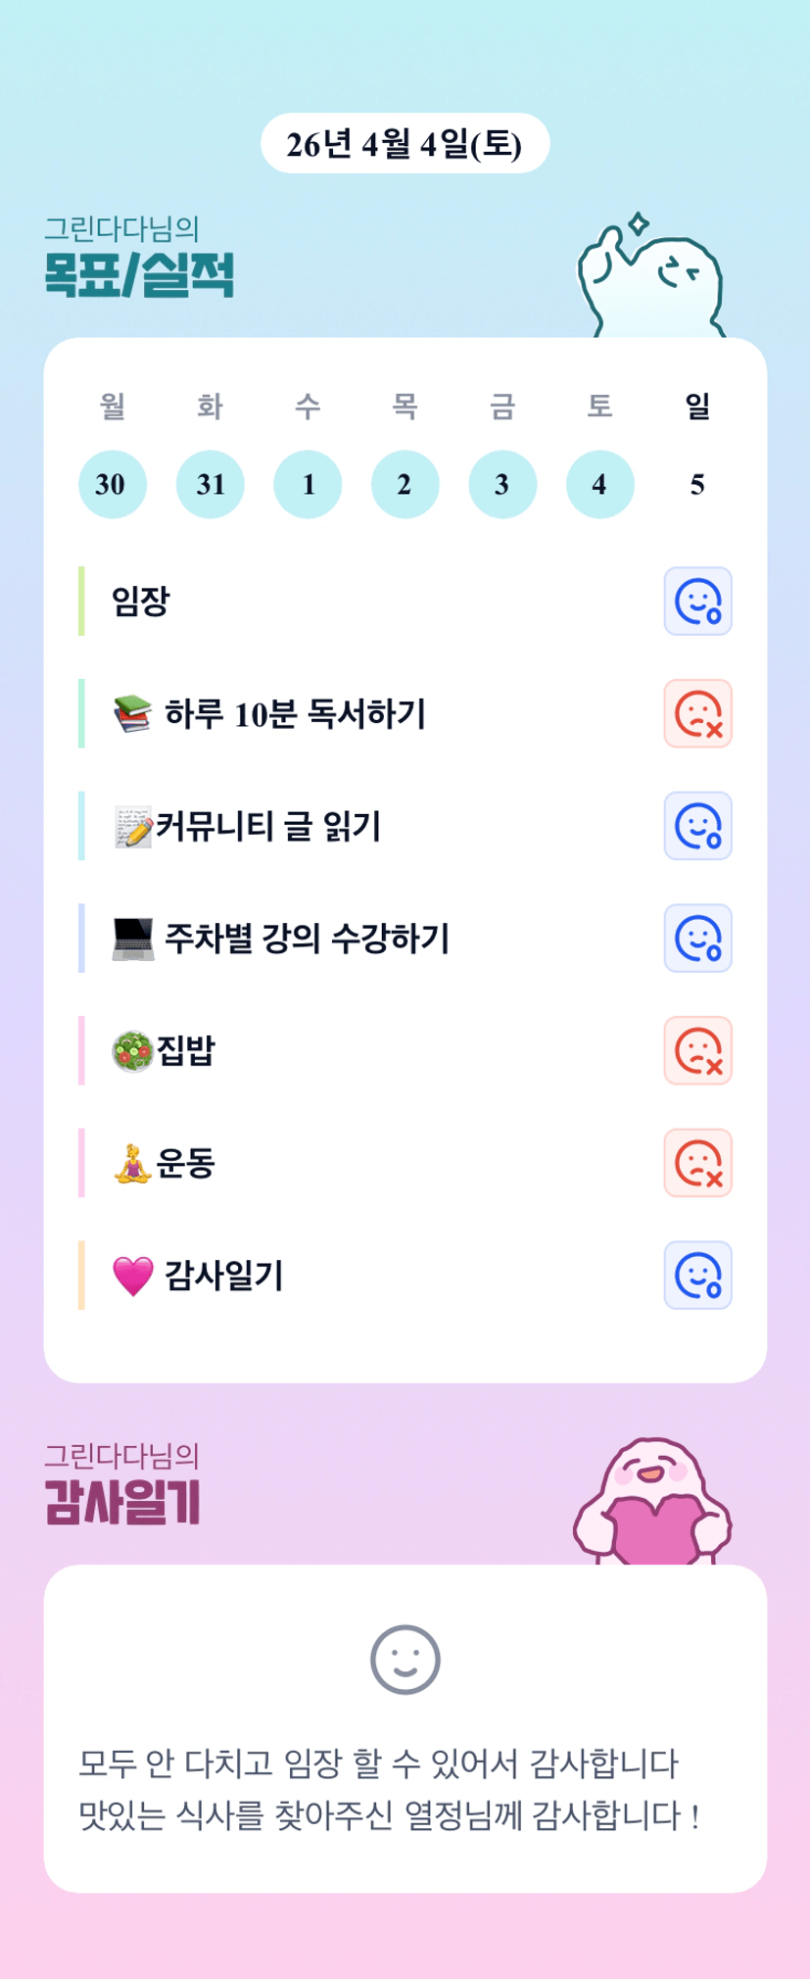Toggle the status face for 커뮤니티 글 읽기
The width and height of the screenshot is (810, 1979).
click(x=697, y=826)
